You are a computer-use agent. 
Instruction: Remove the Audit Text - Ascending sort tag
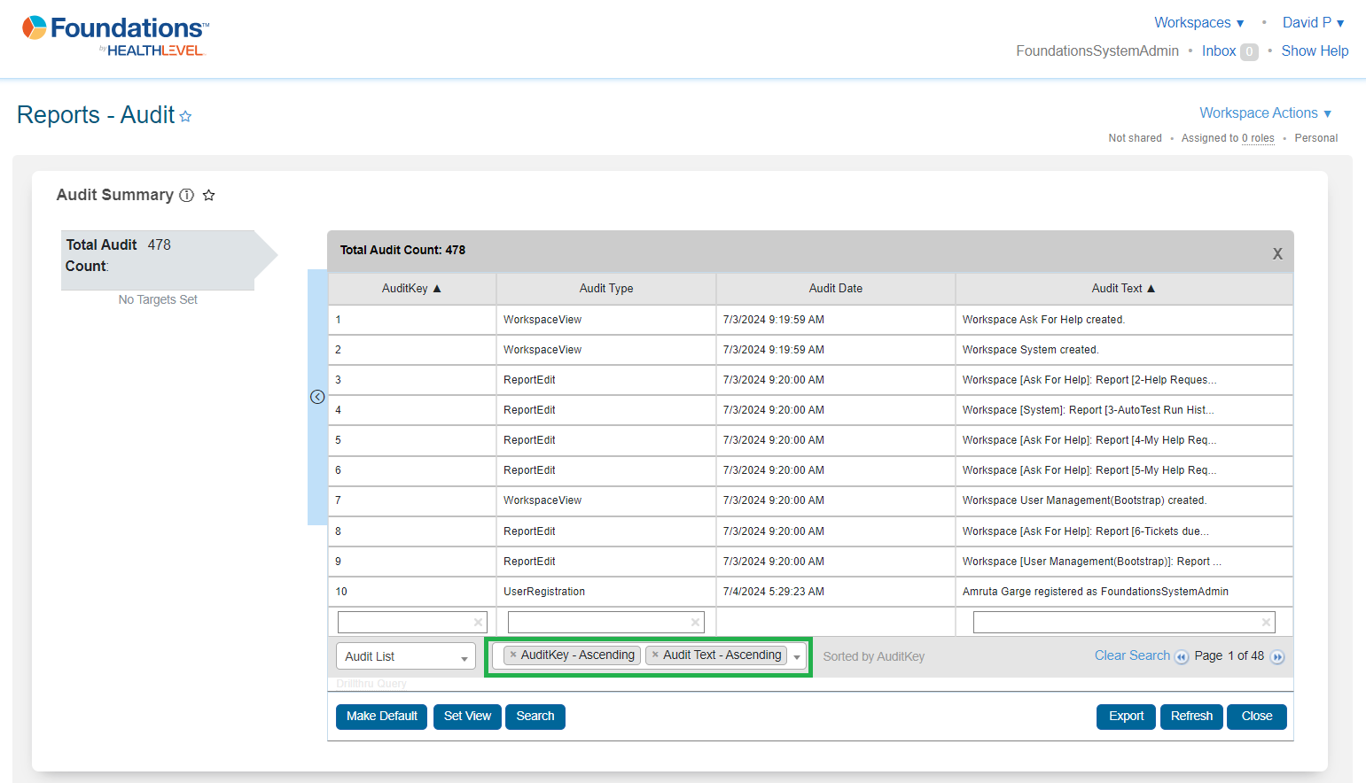tap(655, 655)
